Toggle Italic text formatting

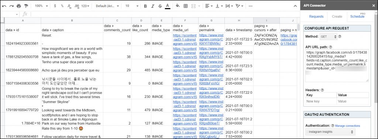(152, 6)
